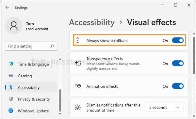
Task: Click the Privacy & security shield icon
Action: coord(11,99)
